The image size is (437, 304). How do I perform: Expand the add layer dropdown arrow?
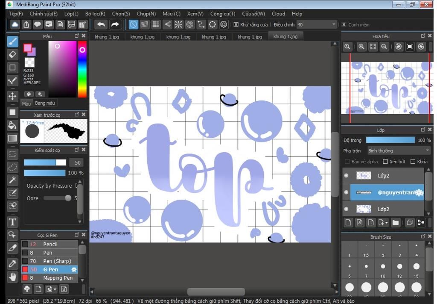tap(387, 223)
